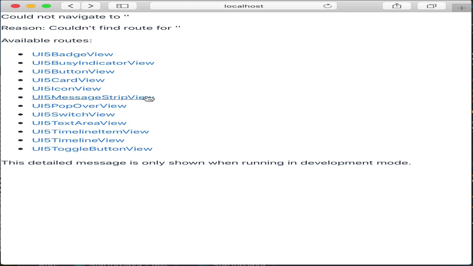Open the UI5PopOverView route link
Viewport: 473px width, 266px height.
[79, 106]
